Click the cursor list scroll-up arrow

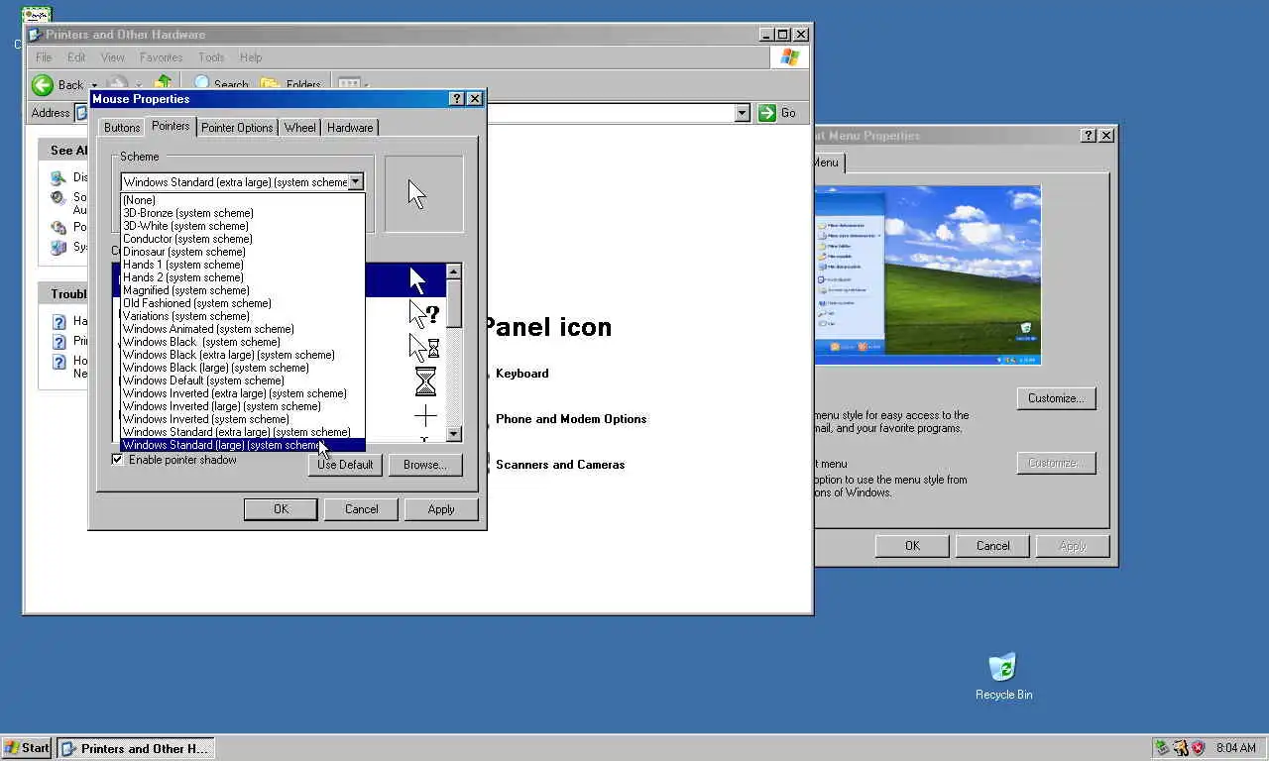(454, 272)
